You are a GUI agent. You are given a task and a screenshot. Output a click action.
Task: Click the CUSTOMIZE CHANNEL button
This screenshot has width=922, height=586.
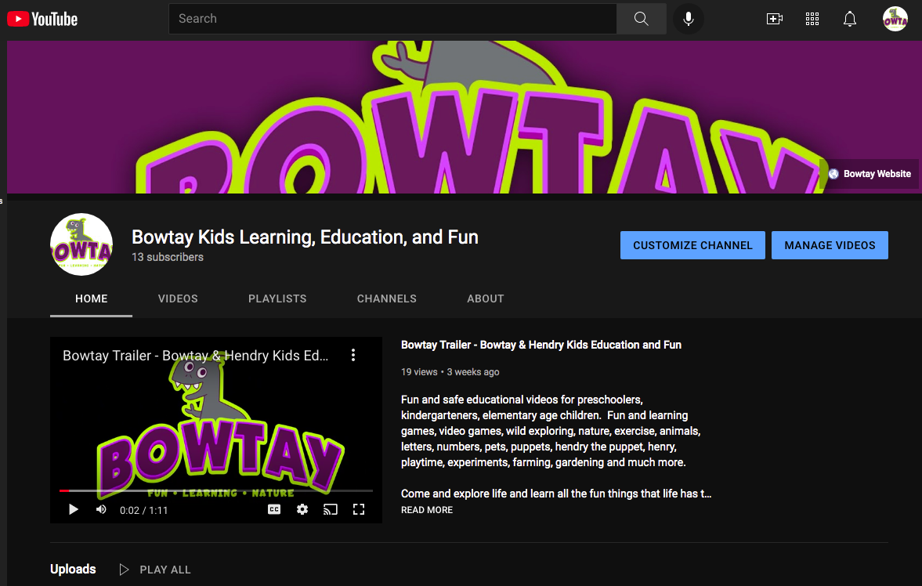tap(692, 245)
